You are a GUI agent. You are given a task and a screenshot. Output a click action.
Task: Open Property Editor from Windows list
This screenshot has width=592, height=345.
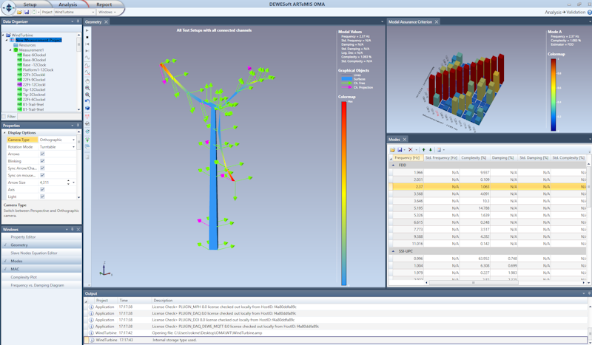tap(41, 237)
